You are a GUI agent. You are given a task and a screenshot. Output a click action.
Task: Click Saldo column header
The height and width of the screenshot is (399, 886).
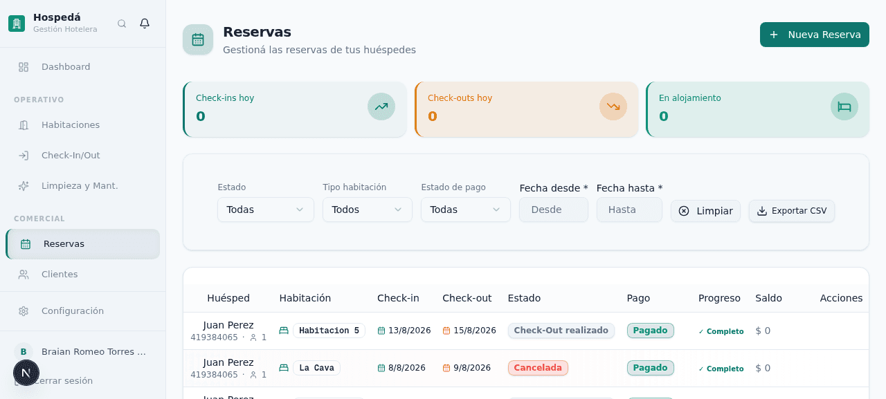point(769,298)
